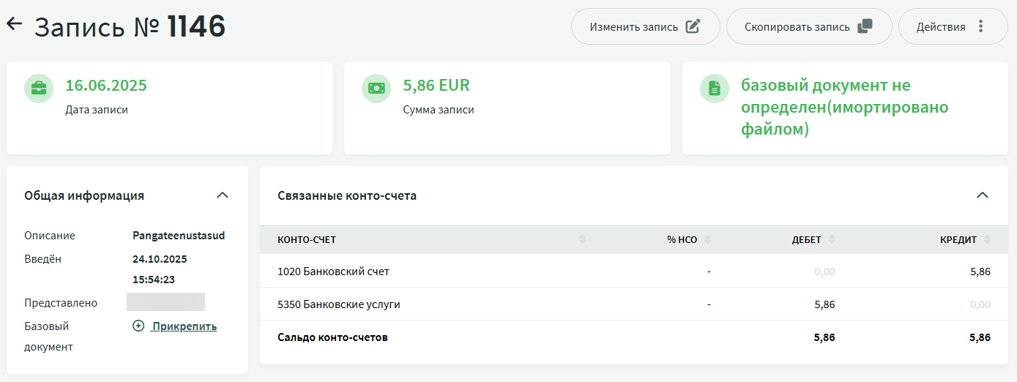Open the Действия dropdown menu

click(x=953, y=27)
